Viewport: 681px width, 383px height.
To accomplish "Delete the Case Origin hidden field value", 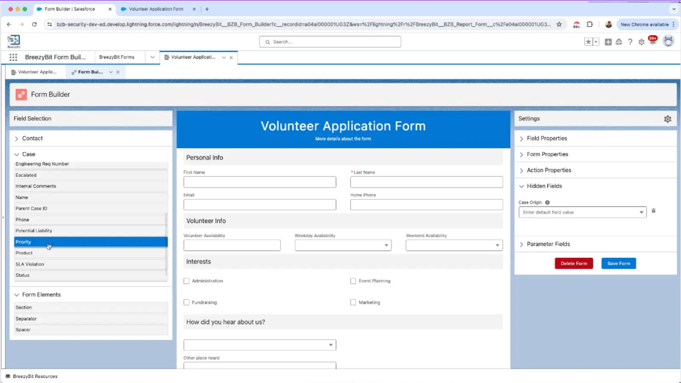I will [x=654, y=211].
